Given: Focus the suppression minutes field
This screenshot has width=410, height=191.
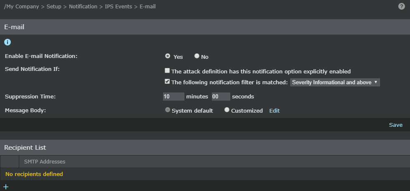Looking at the screenshot, I should [174, 96].
